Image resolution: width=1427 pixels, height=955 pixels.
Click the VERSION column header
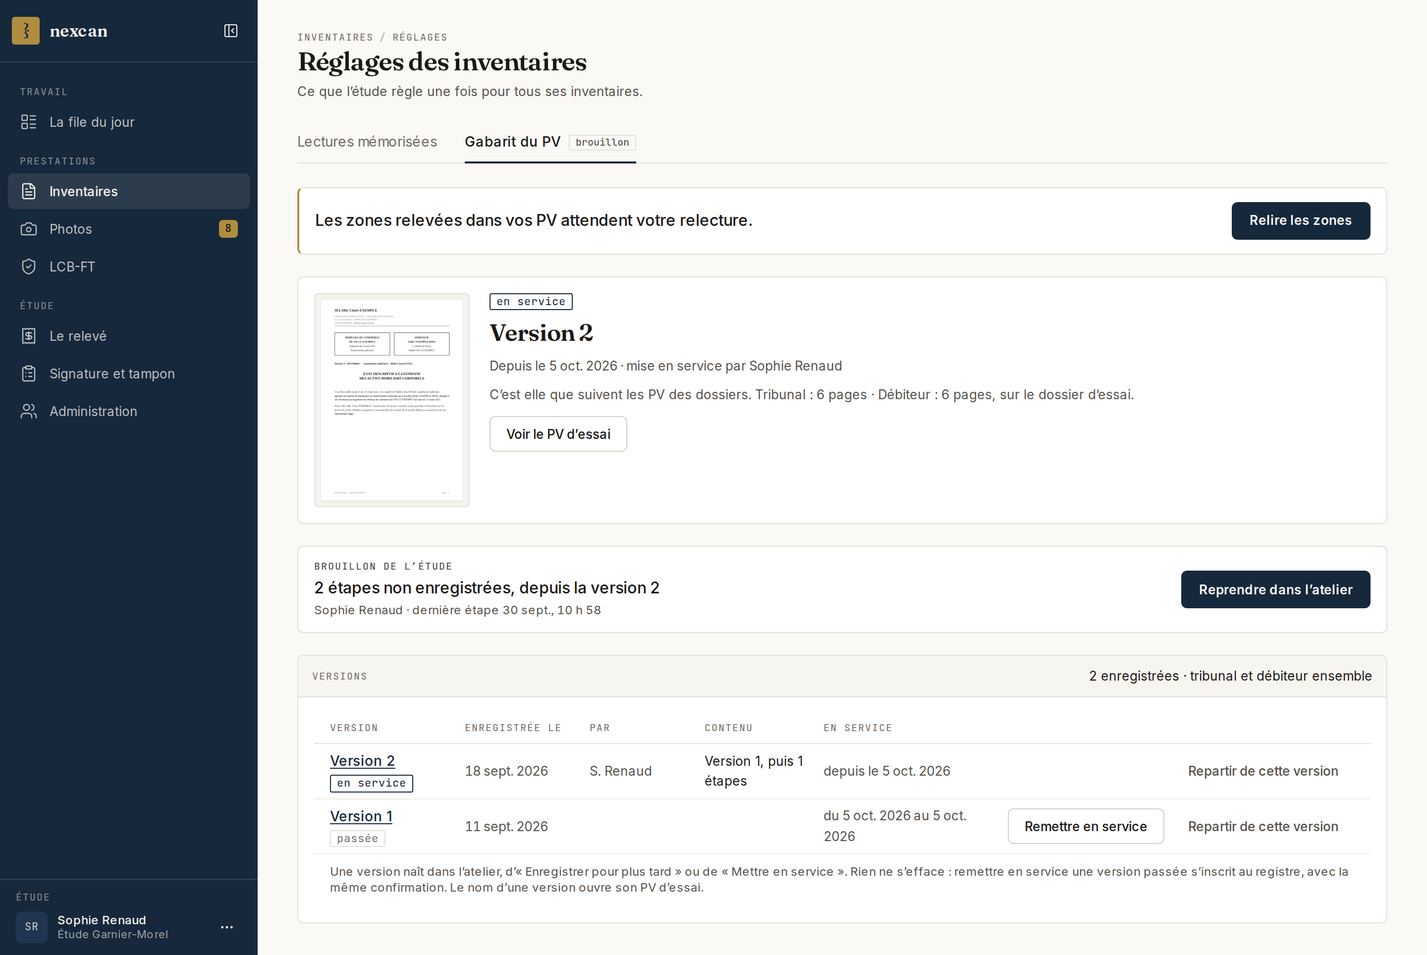(x=354, y=729)
